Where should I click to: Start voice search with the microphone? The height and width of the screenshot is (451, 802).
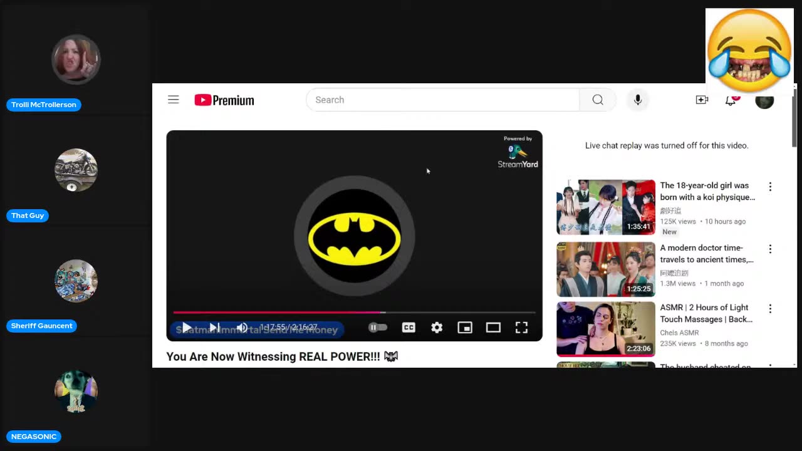[x=638, y=100]
